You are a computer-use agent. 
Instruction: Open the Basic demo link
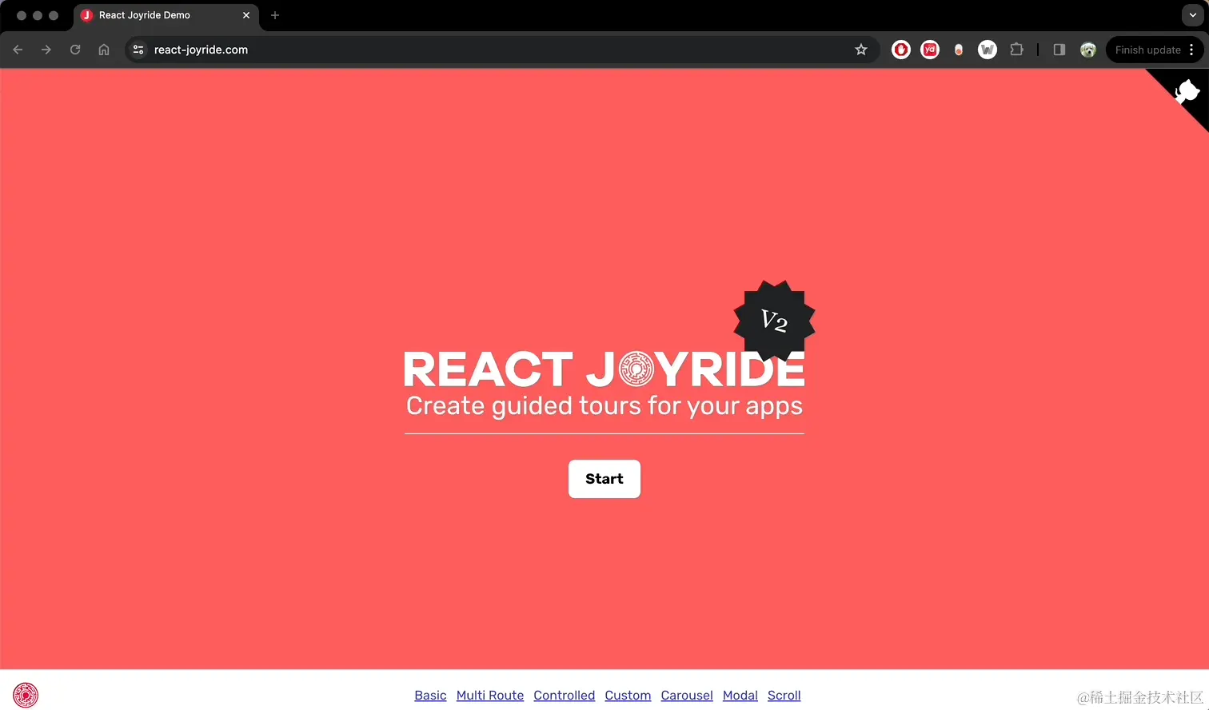pyautogui.click(x=430, y=696)
